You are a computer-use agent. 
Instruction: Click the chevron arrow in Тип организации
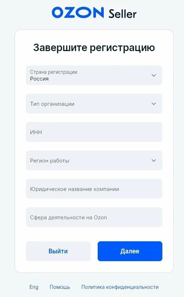154,104
